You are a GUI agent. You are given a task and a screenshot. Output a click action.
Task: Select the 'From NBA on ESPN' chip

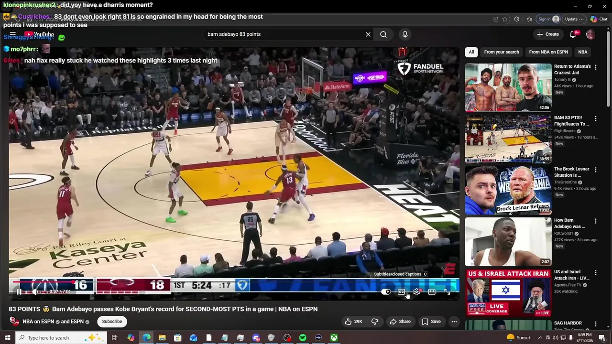tap(548, 52)
